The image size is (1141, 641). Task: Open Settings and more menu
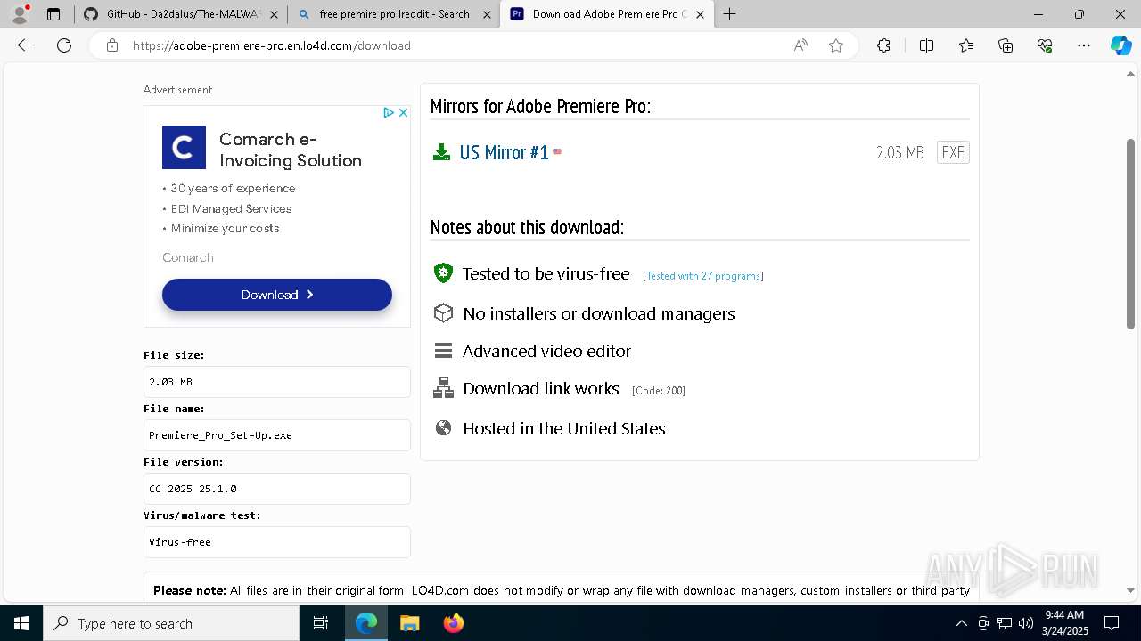[1084, 45]
